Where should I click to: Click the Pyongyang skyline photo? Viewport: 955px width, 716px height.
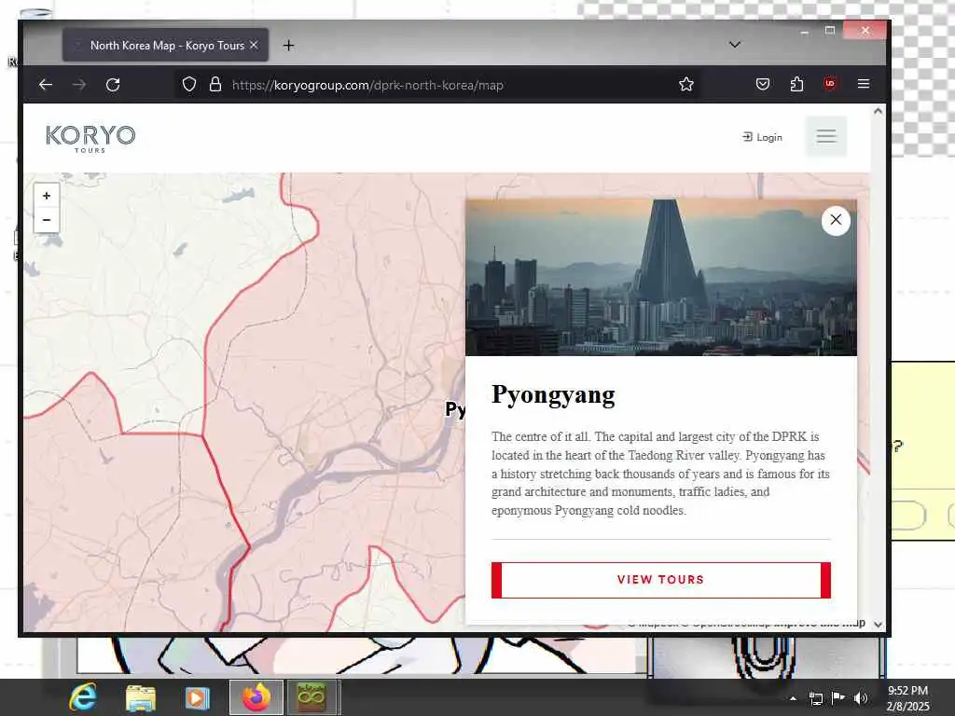coord(661,278)
